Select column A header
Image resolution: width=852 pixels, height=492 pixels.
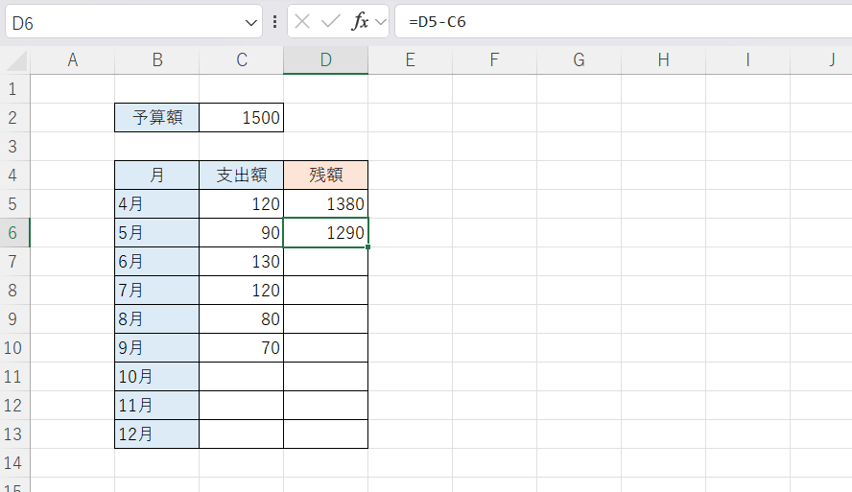[72, 59]
